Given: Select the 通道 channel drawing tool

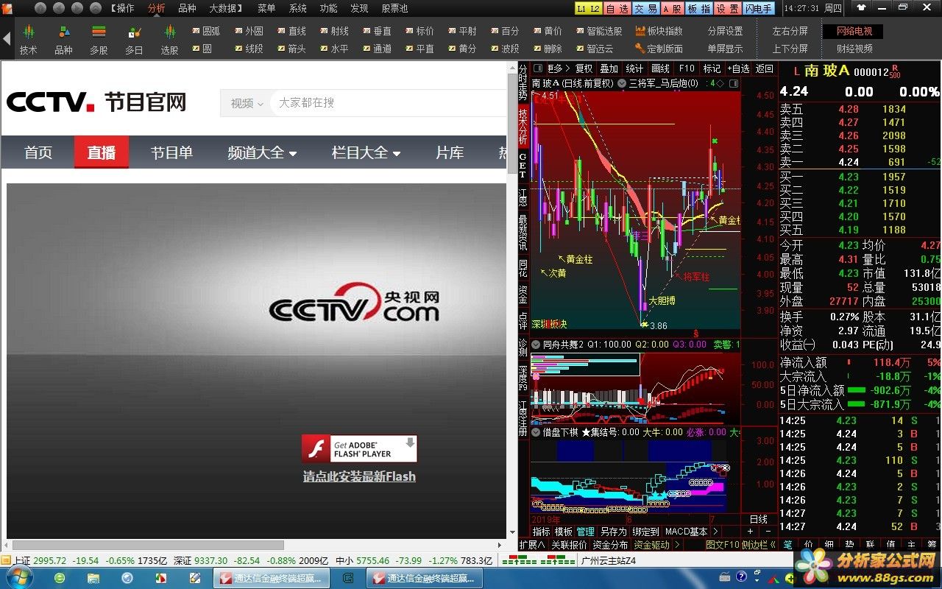Looking at the screenshot, I should [377, 49].
